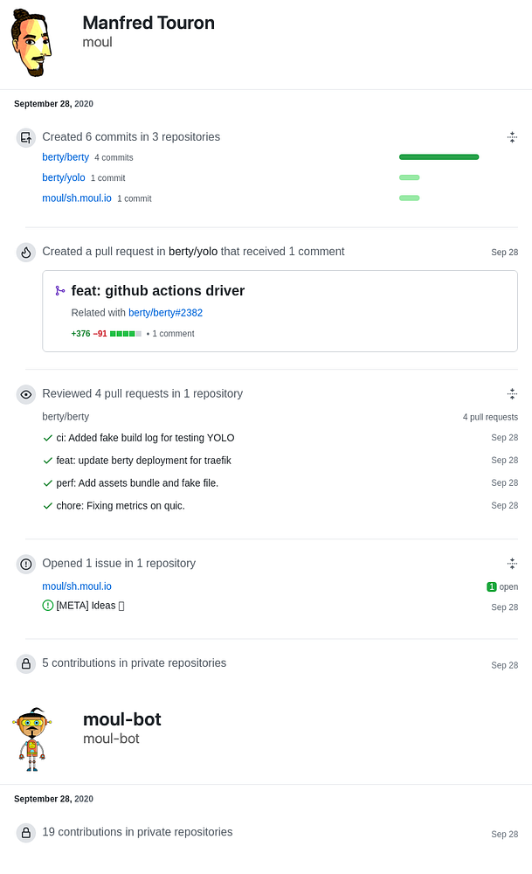532x874 pixels.
Task: Collapse the "Opened 1 issue" section
Action: (512, 564)
